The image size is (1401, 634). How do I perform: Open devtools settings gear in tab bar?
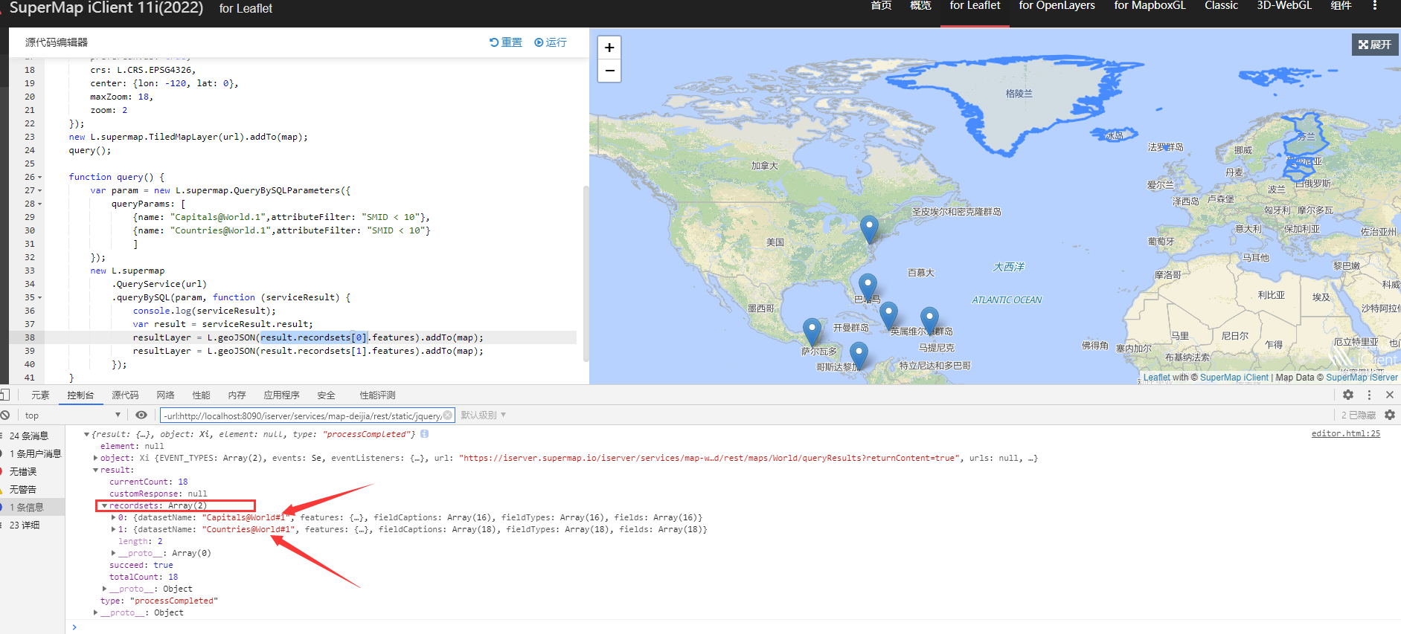tap(1348, 395)
